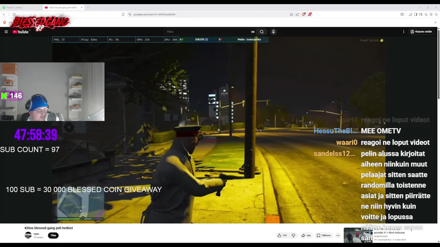
Task: Close the Kiitos blessed gang tab
Action: pos(81,7)
